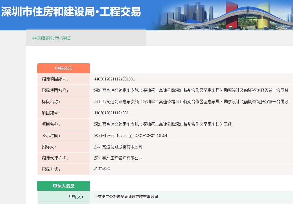Click the city skyline banner image
Viewport: 293px width, 204px height.
pos(226,15)
